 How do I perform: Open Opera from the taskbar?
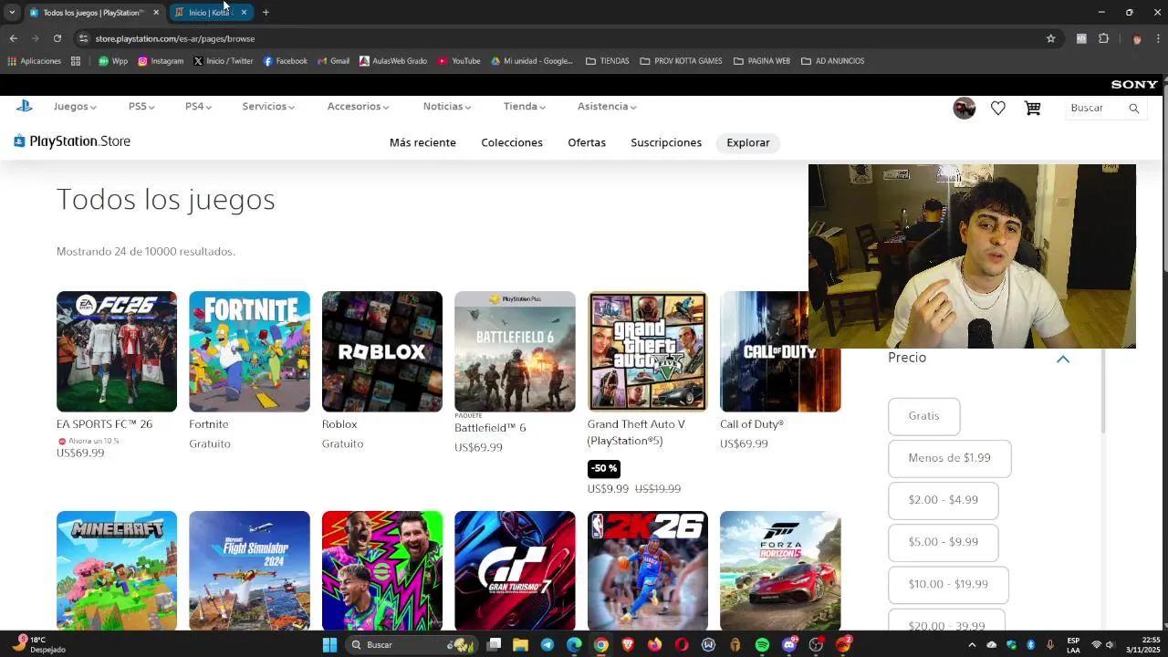pos(682,645)
